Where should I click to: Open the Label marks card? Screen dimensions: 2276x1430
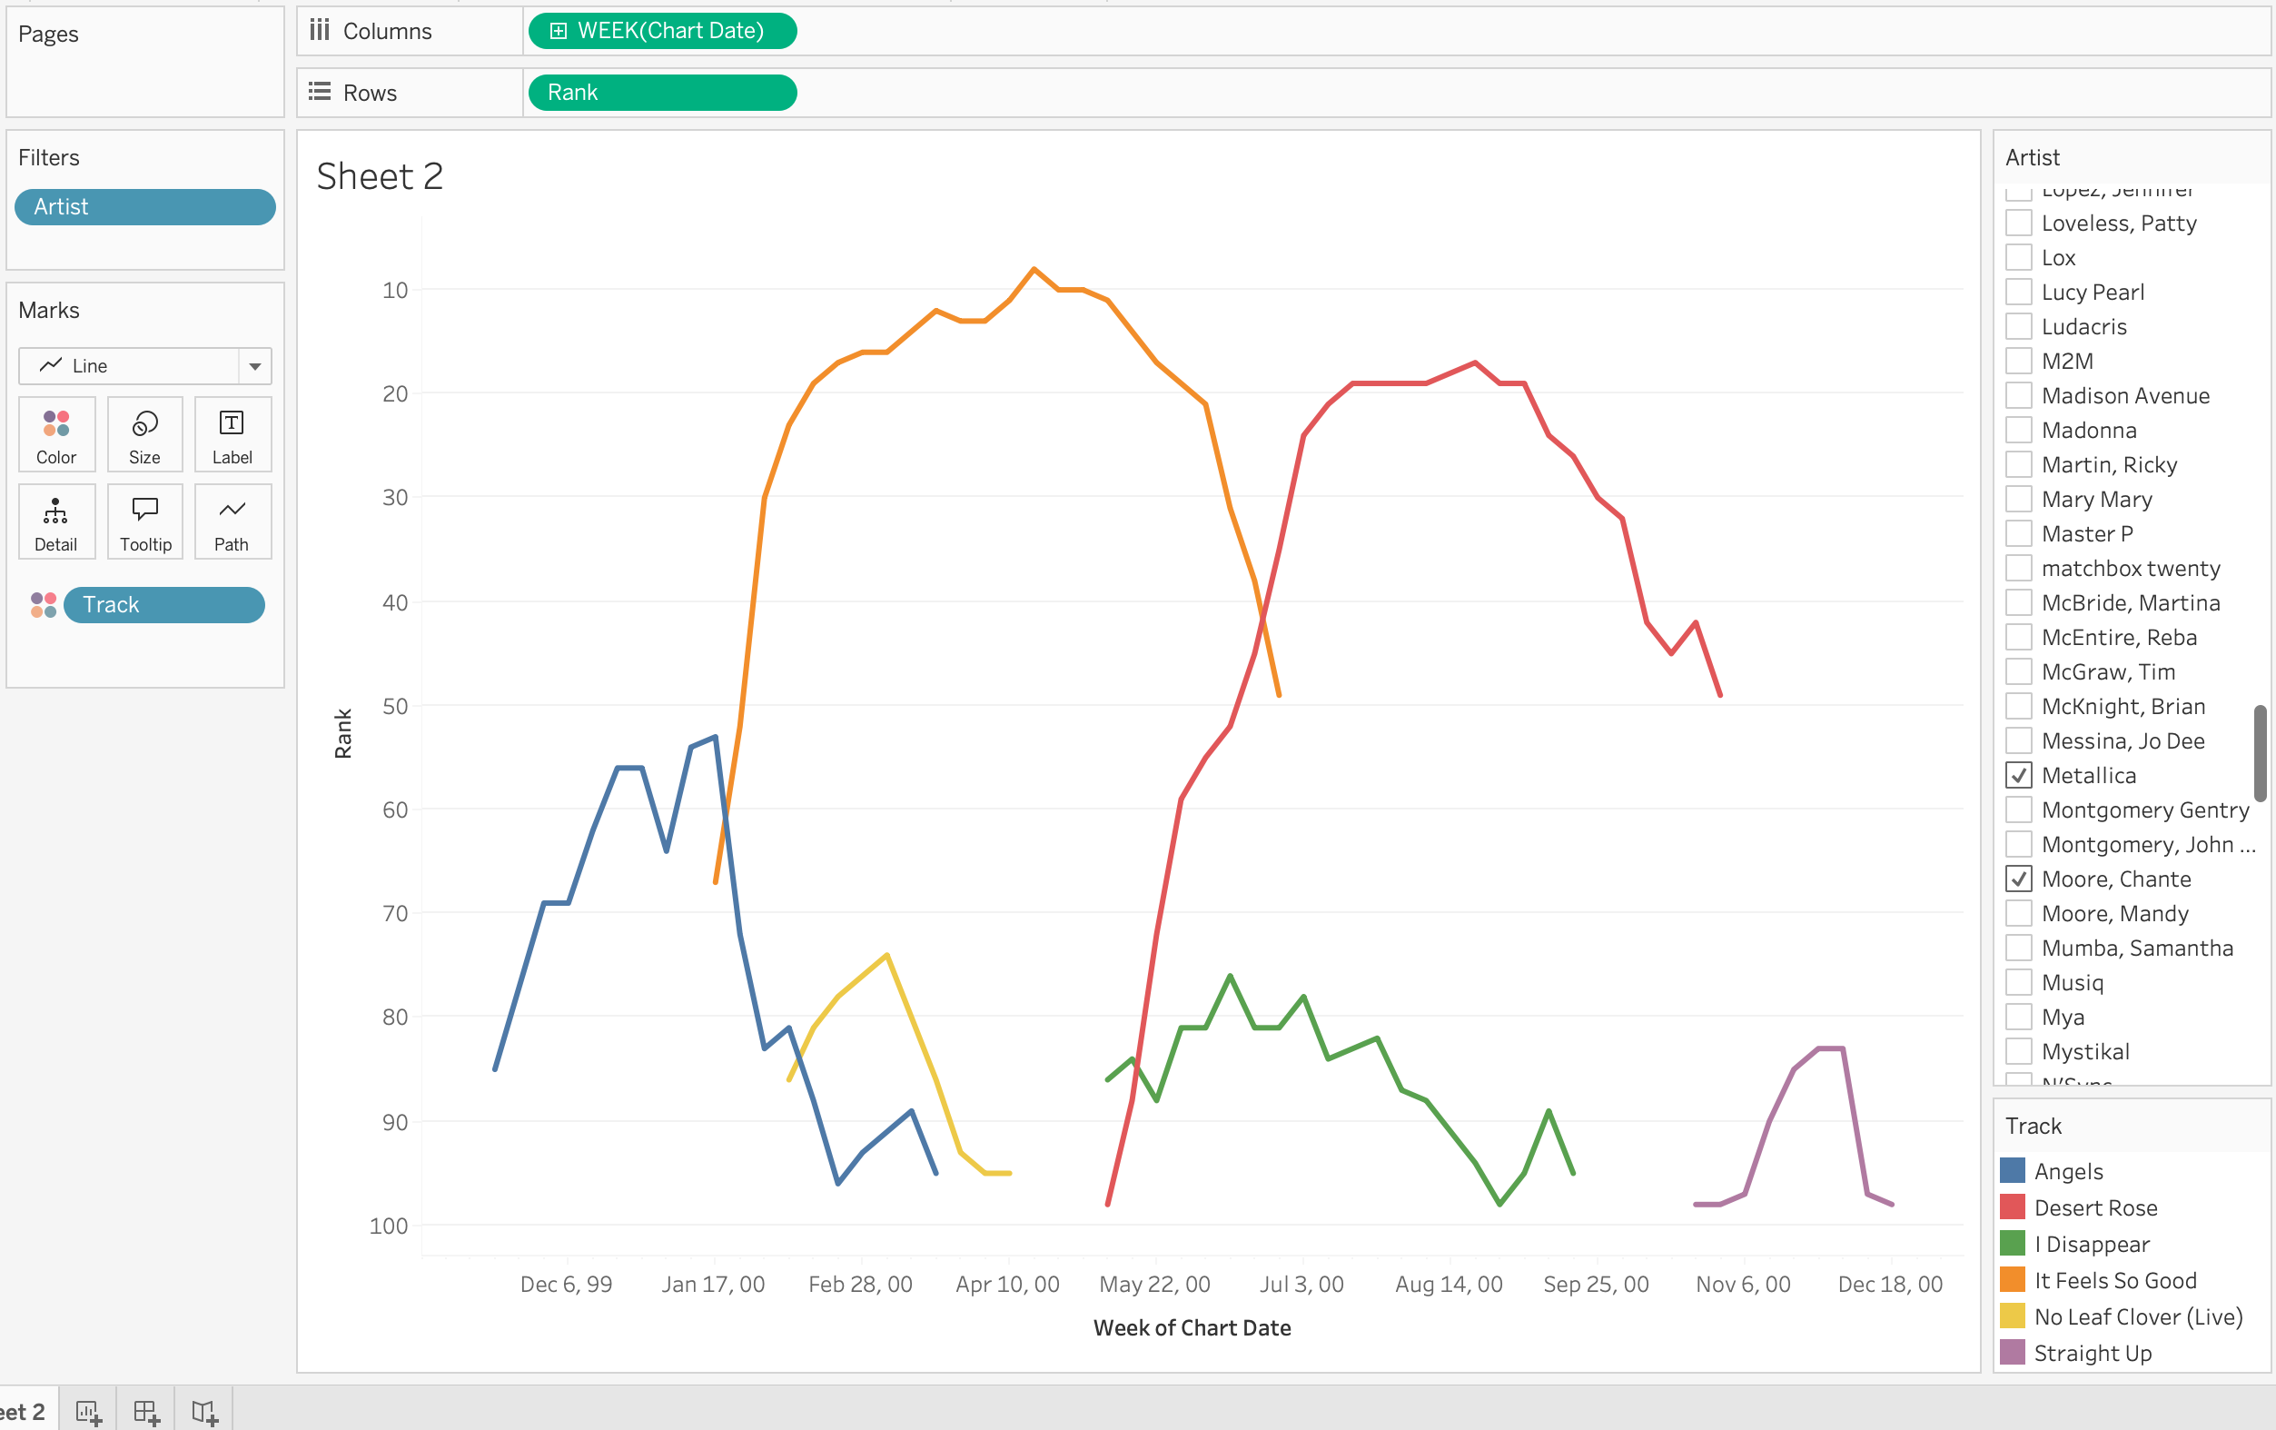[x=232, y=434]
